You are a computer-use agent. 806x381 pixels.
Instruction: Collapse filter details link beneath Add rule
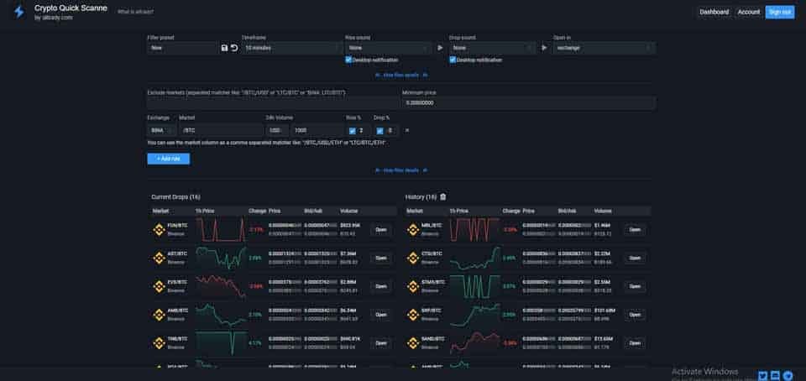point(401,170)
